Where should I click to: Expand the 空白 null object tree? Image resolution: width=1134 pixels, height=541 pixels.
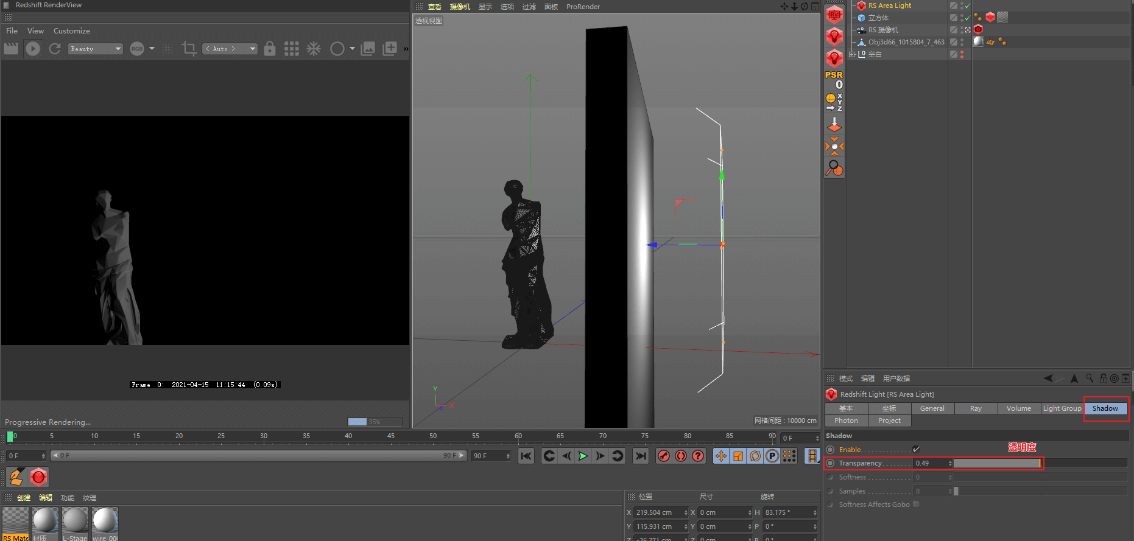tap(852, 54)
